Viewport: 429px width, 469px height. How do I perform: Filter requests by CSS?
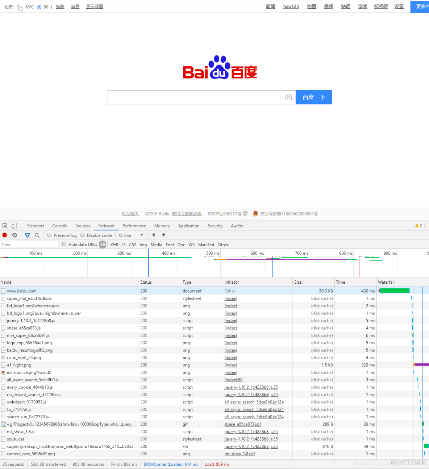(x=133, y=245)
